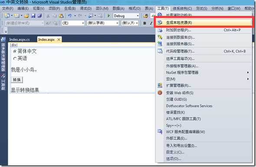
Task: Toggle bold formatting with the B icon
Action: tap(144, 23)
